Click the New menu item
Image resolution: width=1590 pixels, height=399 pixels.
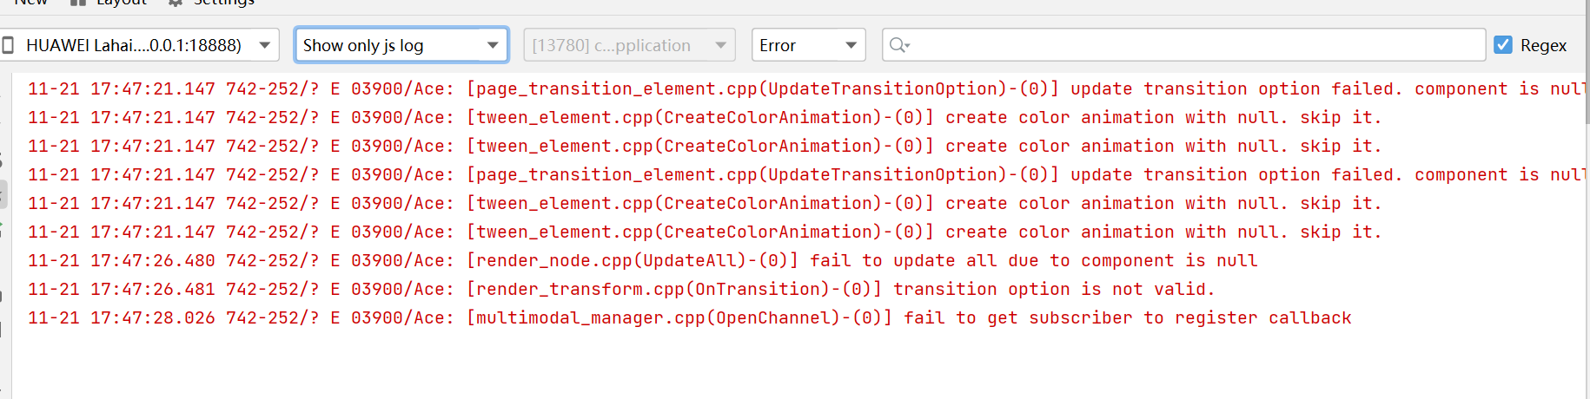coord(31,3)
